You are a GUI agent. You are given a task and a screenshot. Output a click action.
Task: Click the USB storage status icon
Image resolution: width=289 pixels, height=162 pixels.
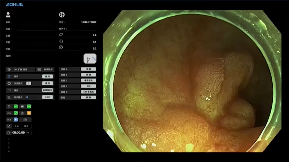pyautogui.click(x=22, y=113)
